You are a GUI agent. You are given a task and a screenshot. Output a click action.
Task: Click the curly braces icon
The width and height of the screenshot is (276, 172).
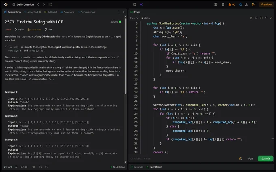coord(261,18)
